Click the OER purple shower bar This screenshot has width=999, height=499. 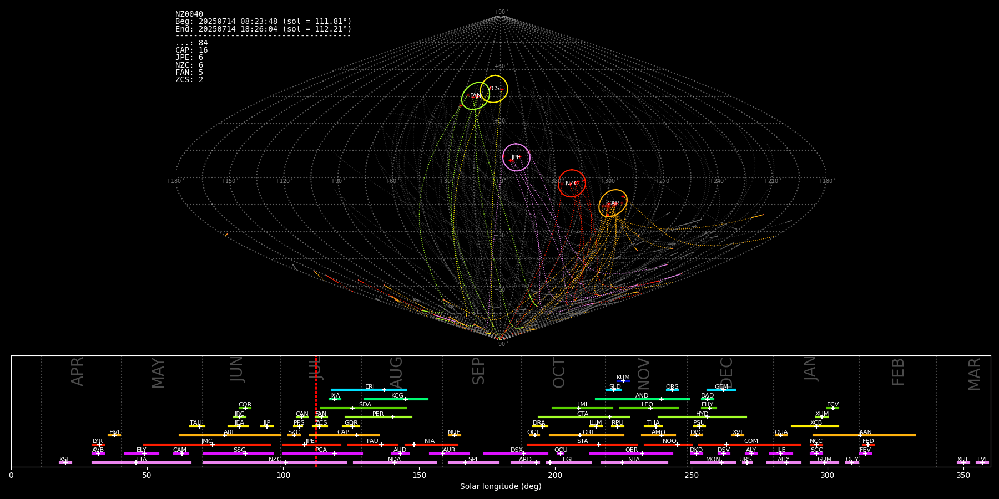coord(631,454)
